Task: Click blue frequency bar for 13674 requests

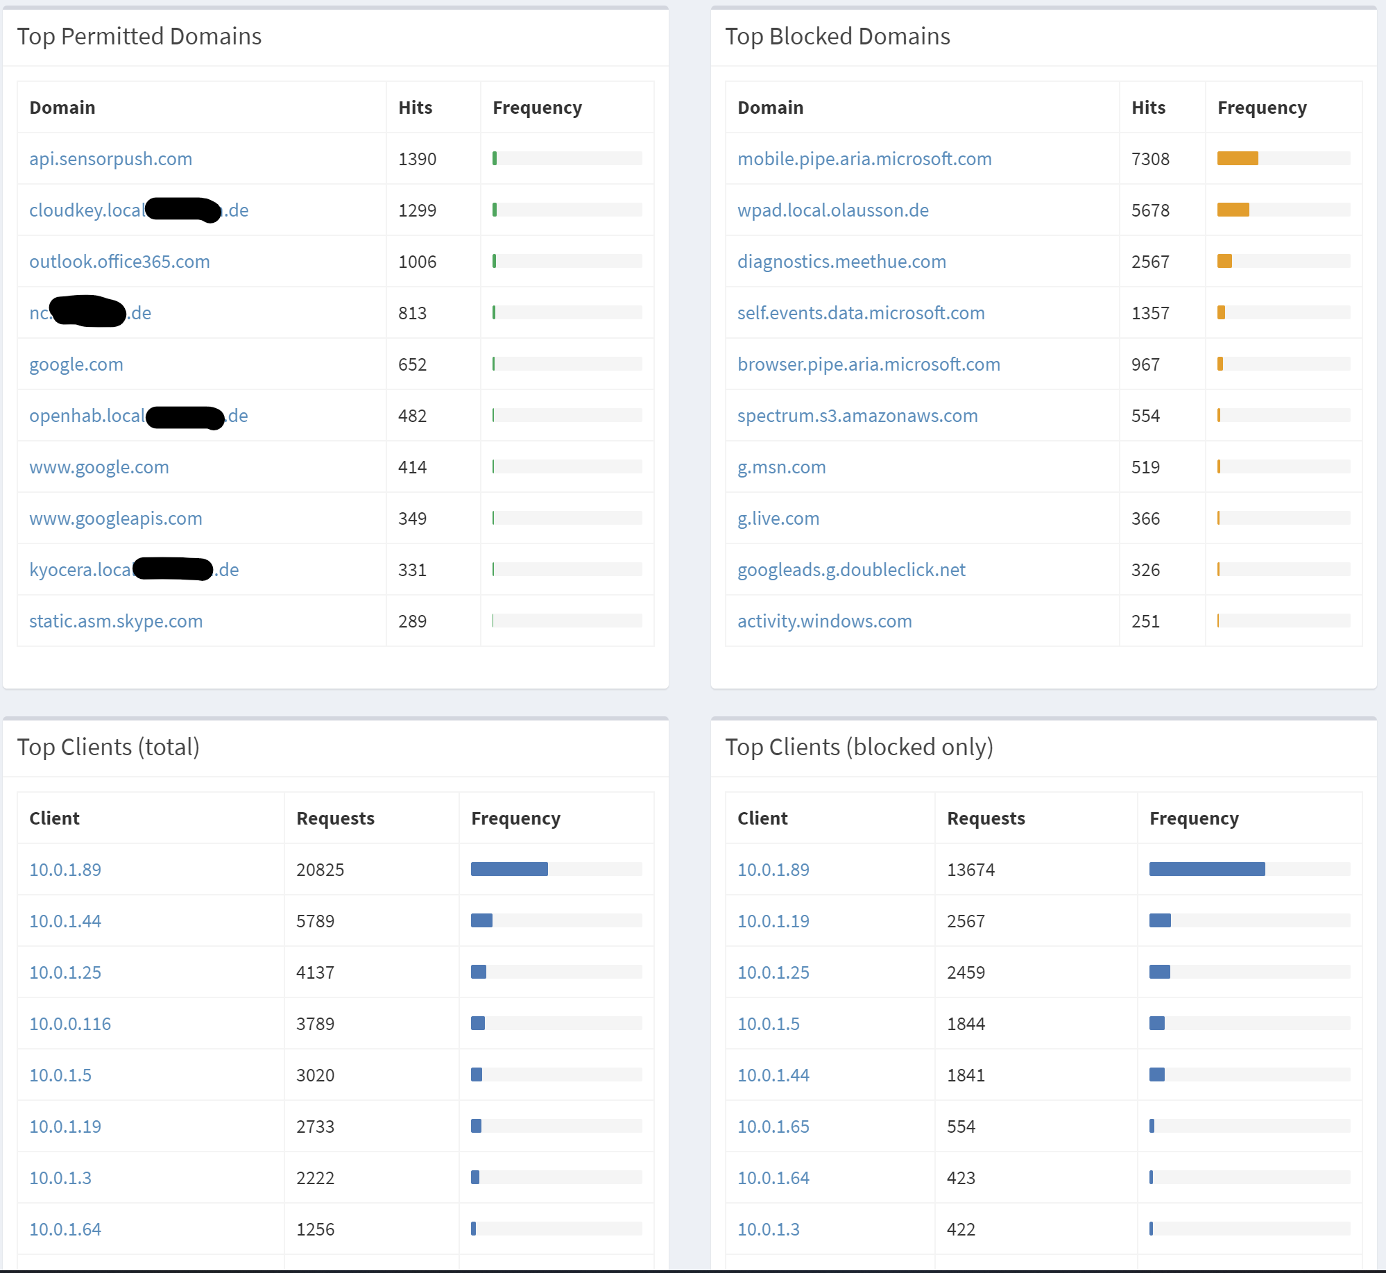Action: [x=1207, y=869]
